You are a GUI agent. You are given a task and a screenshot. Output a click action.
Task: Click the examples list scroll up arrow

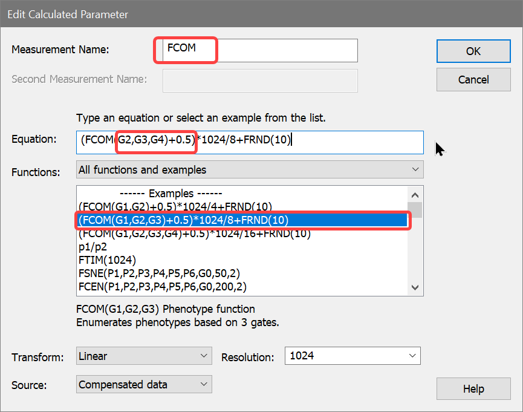415,195
